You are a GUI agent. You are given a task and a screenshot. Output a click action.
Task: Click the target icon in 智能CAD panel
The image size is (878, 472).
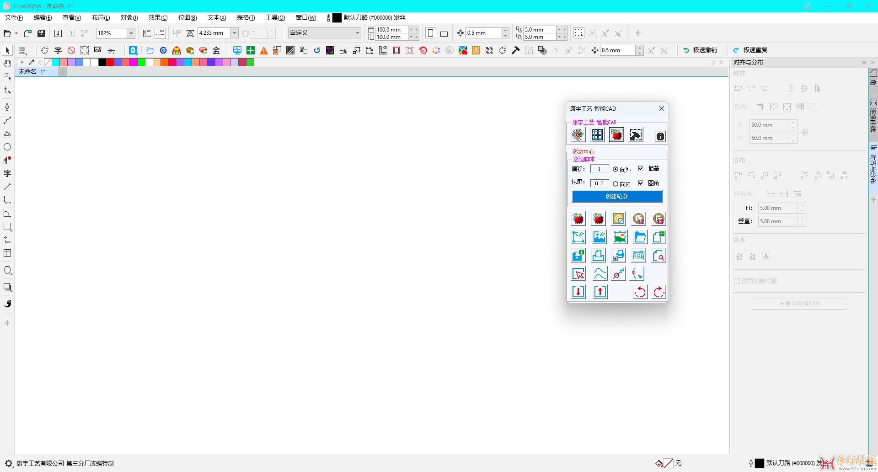tap(578, 135)
